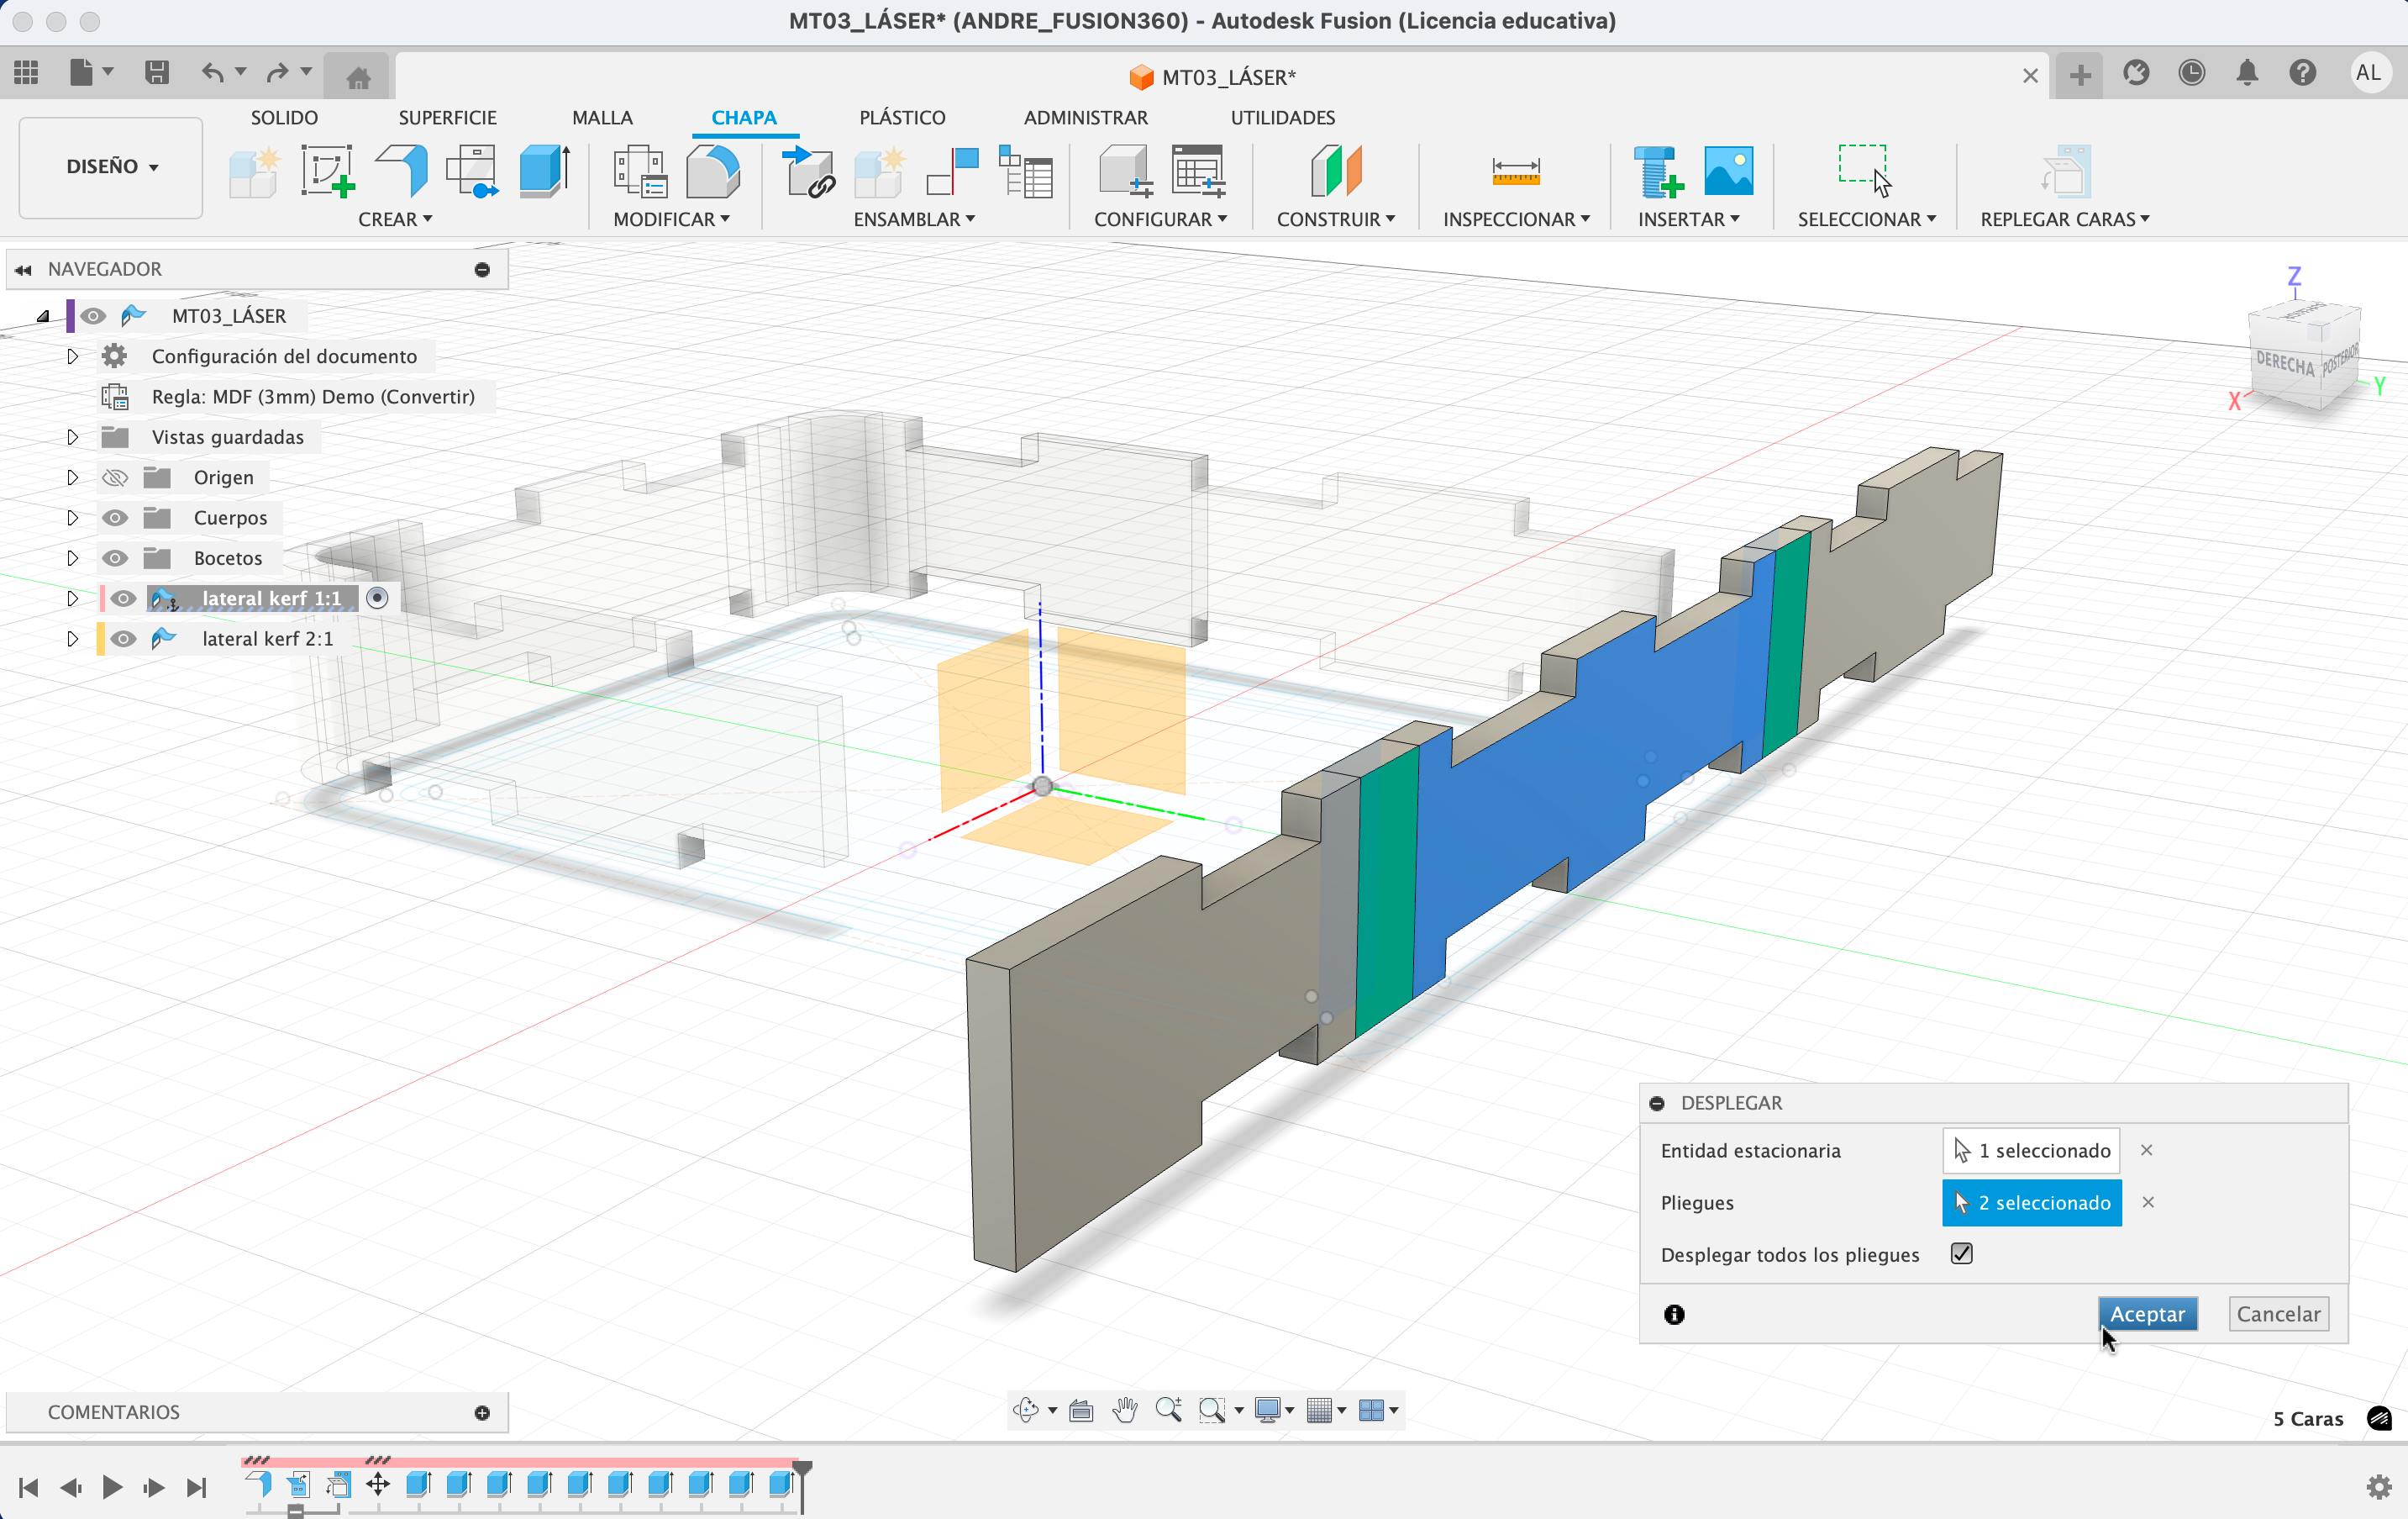This screenshot has width=2408, height=1519.
Task: Switch to the SUPERFICIE tab
Action: pos(447,117)
